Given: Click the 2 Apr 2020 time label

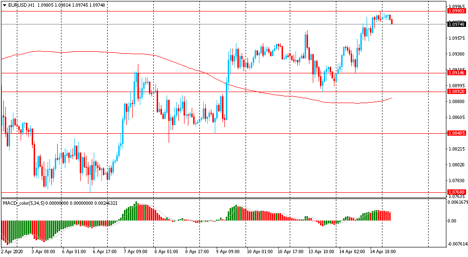Looking at the screenshot, I should pos(12,252).
